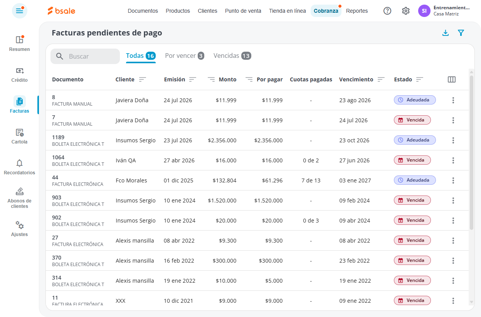Open Abonos de clientes in sidebar

(20, 197)
